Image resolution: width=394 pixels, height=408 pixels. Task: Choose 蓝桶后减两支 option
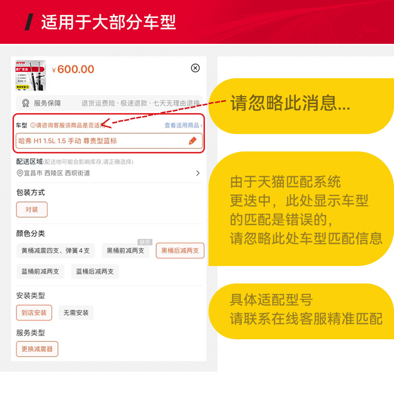(95, 272)
